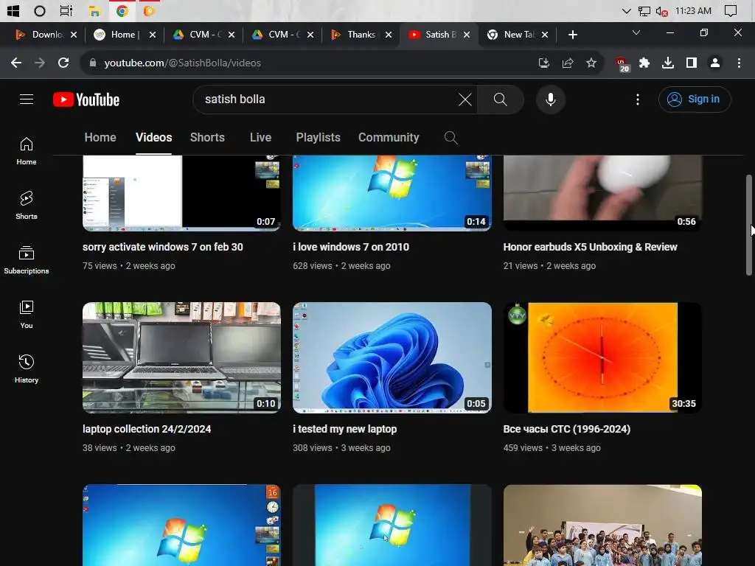Open the orange clock video thumbnail 30:35

(602, 357)
